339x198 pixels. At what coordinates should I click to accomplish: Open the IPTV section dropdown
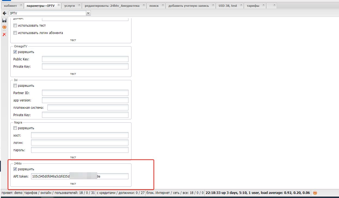(88, 13)
